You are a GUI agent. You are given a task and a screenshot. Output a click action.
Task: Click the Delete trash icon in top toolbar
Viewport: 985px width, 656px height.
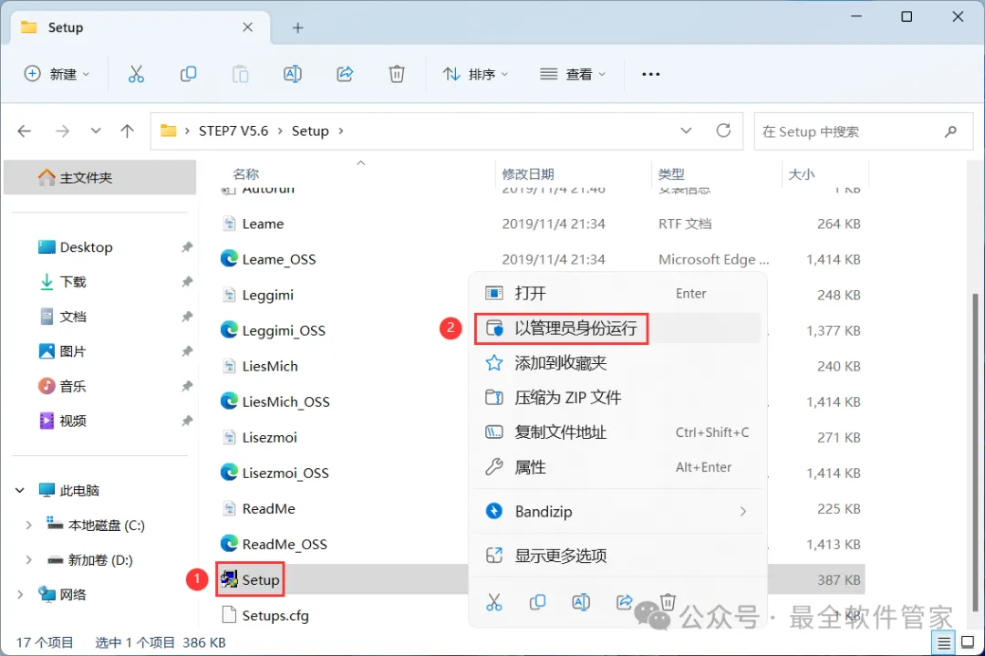[x=397, y=74]
